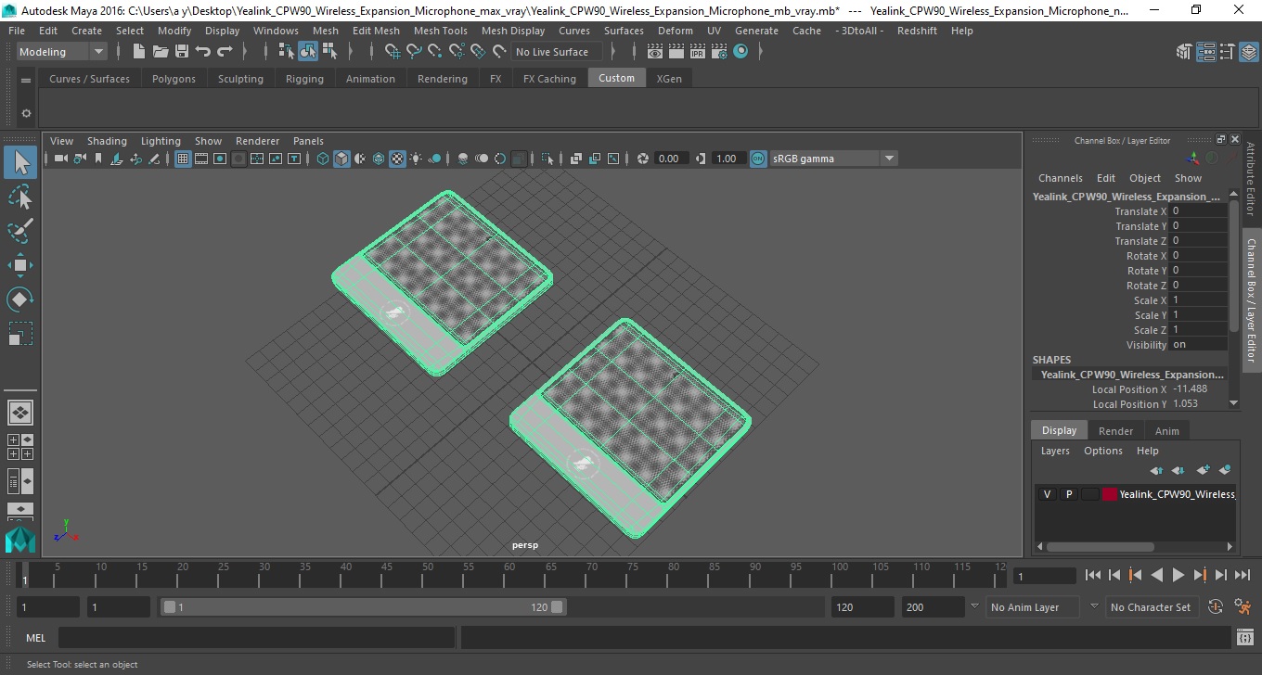Viewport: 1262px width, 675px height.
Task: Click the Translate X value field
Action: point(1198,211)
